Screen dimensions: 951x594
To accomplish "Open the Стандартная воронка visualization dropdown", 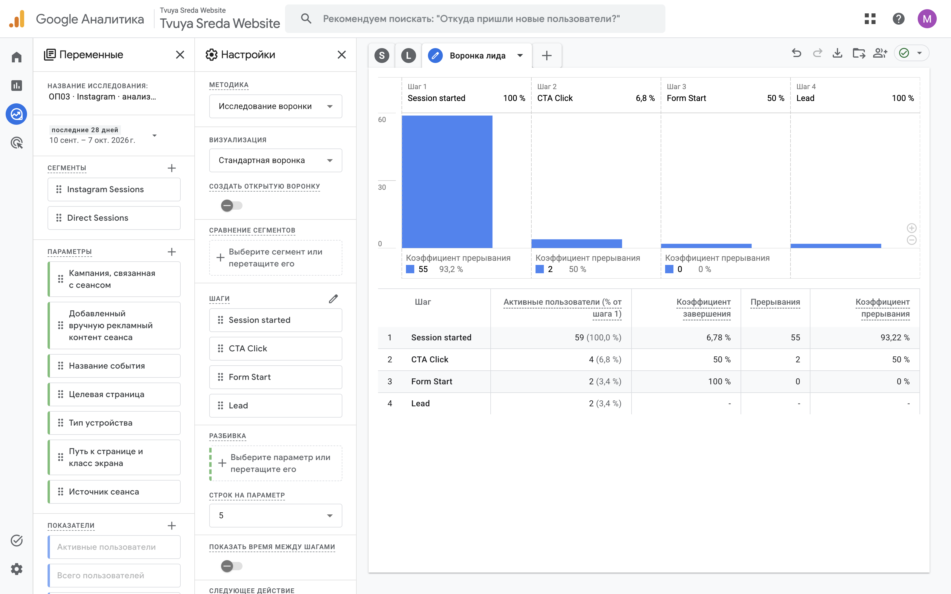I will click(x=275, y=160).
